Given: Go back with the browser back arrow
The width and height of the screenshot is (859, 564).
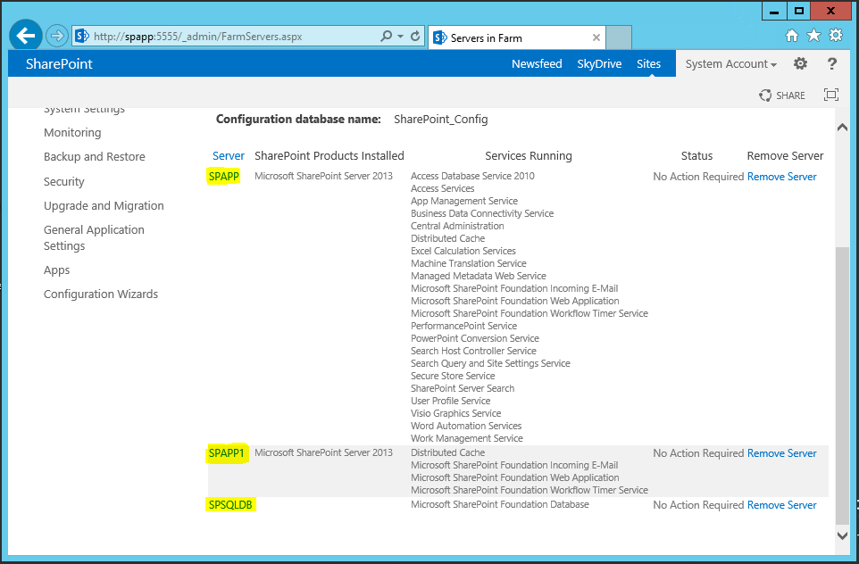Looking at the screenshot, I should pos(26,36).
